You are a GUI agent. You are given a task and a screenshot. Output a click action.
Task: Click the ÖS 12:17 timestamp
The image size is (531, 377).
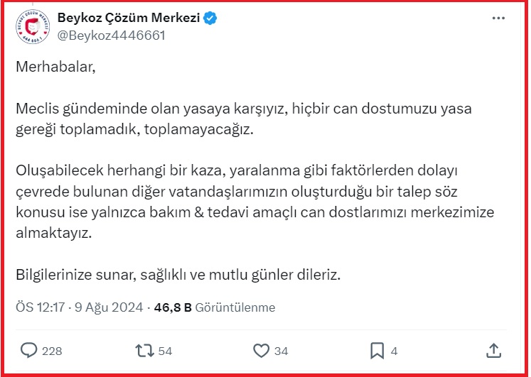point(41,308)
